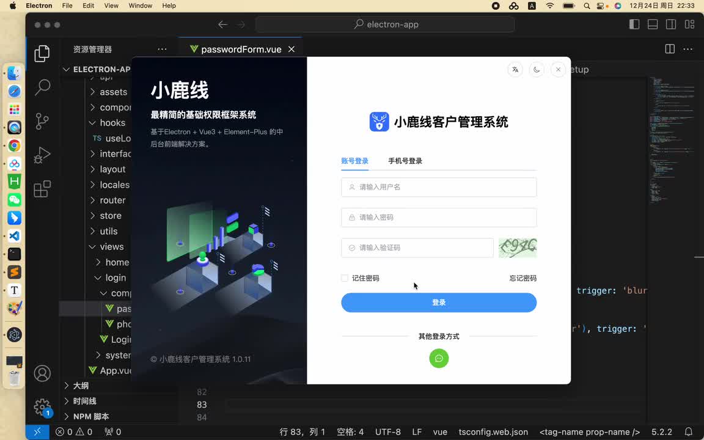Click the green WeChat login icon

pyautogui.click(x=439, y=358)
